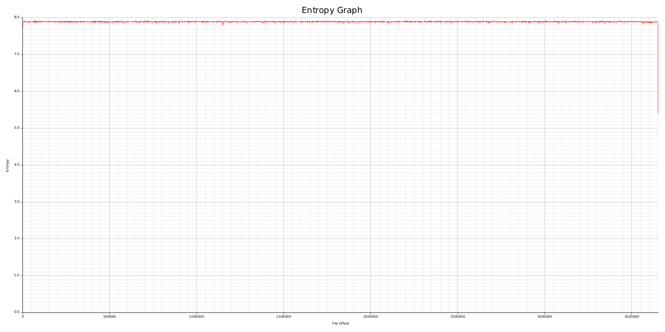The image size is (665, 332).
Task: Click the 2000000 x-axis tick label
Action: click(370, 316)
